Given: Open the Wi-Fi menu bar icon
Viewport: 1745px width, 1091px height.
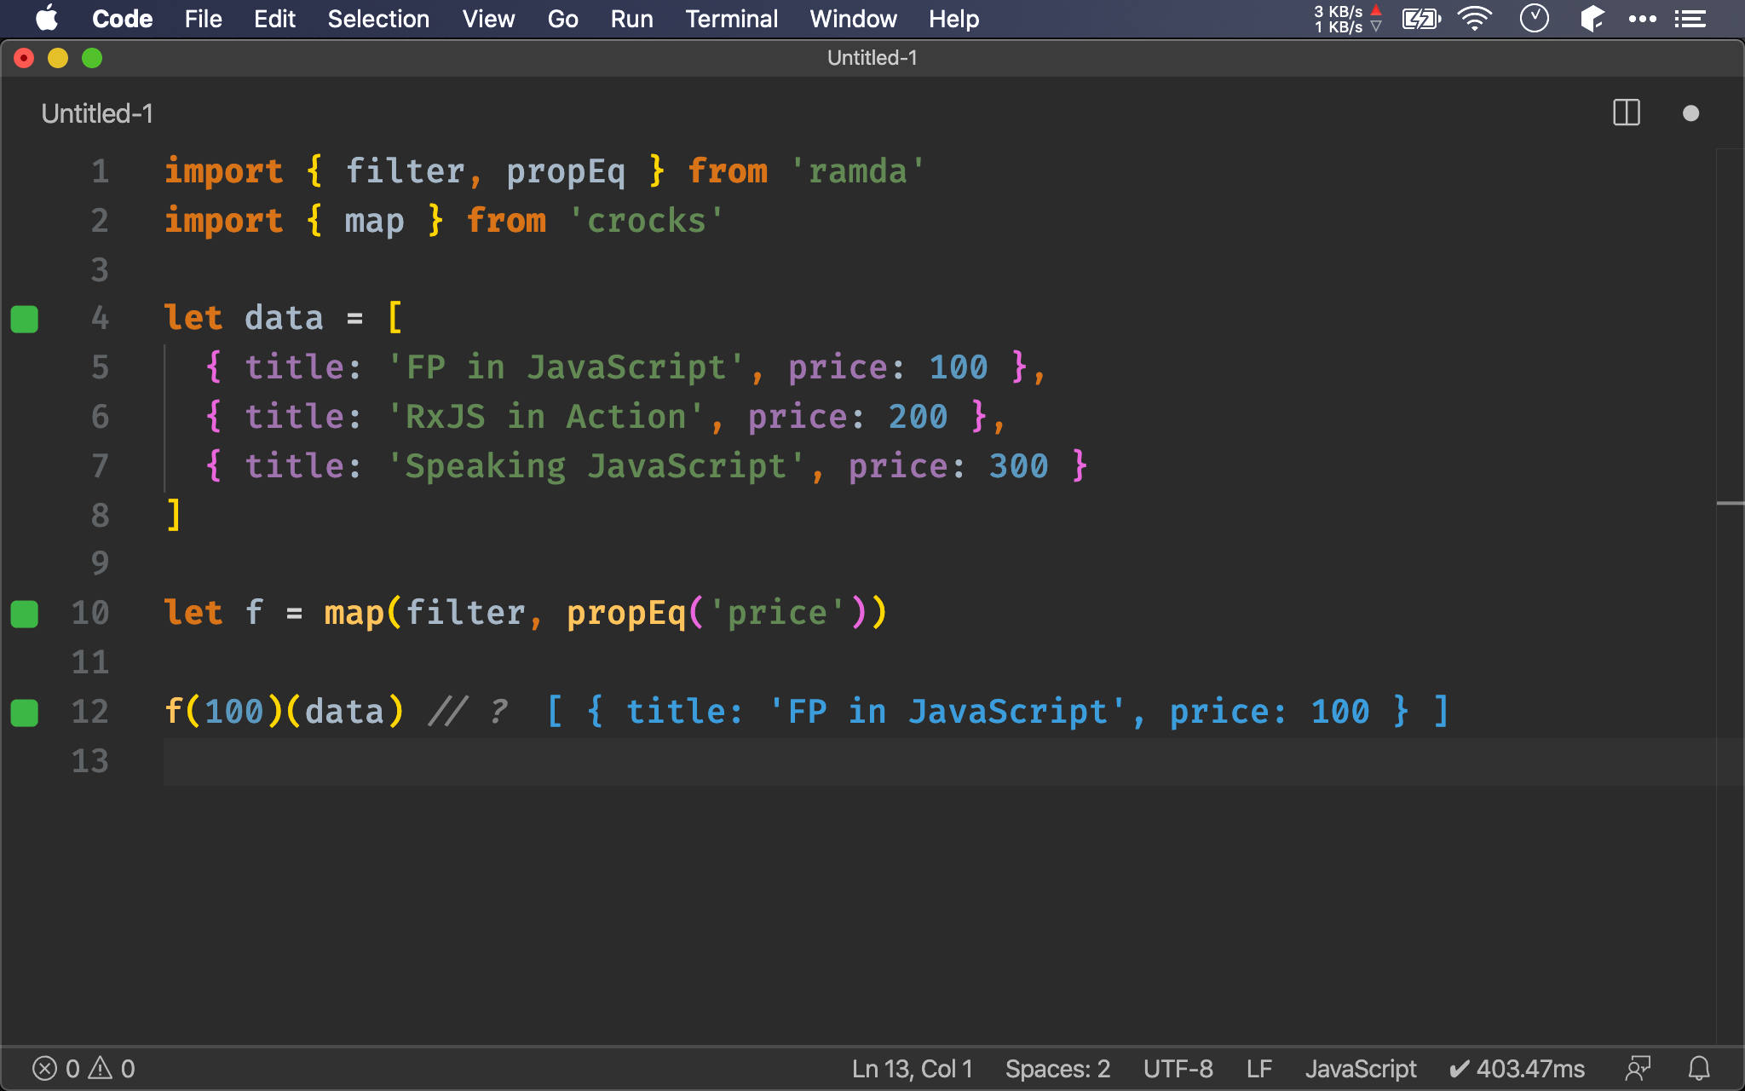Looking at the screenshot, I should click(1475, 19).
